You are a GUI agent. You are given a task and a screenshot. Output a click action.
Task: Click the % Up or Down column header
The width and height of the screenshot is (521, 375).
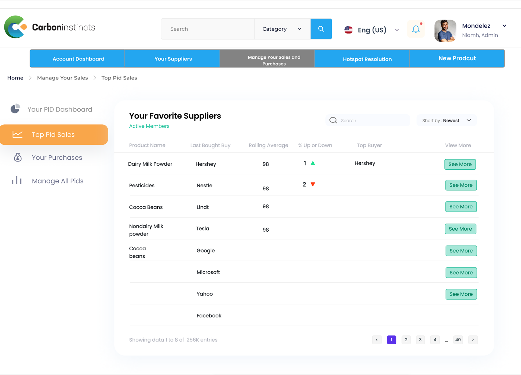315,145
